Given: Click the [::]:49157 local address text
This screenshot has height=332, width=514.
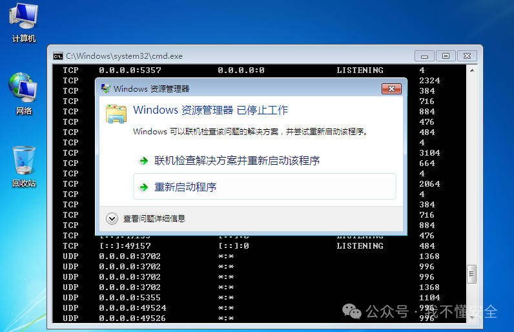Looking at the screenshot, I should point(125,246).
